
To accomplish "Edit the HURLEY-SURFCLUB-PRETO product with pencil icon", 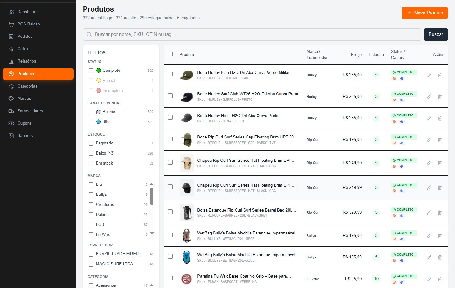I will tap(429, 97).
